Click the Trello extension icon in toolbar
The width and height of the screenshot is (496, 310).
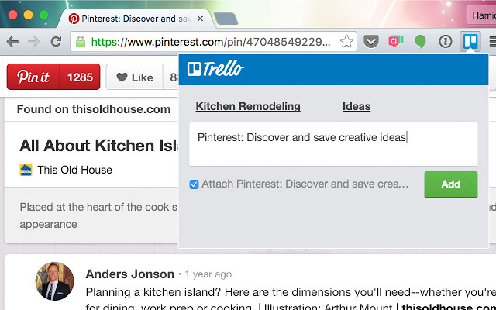click(470, 42)
